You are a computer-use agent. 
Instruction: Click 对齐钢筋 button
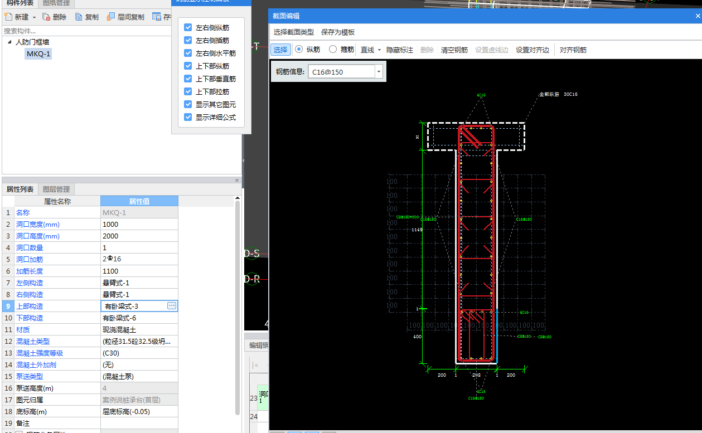573,50
